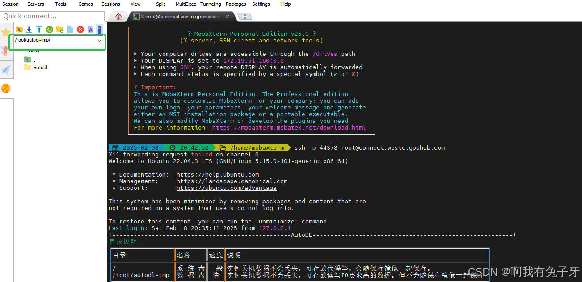Open file with text editor icon
Viewport: 582px width, 282px height.
pos(91,29)
